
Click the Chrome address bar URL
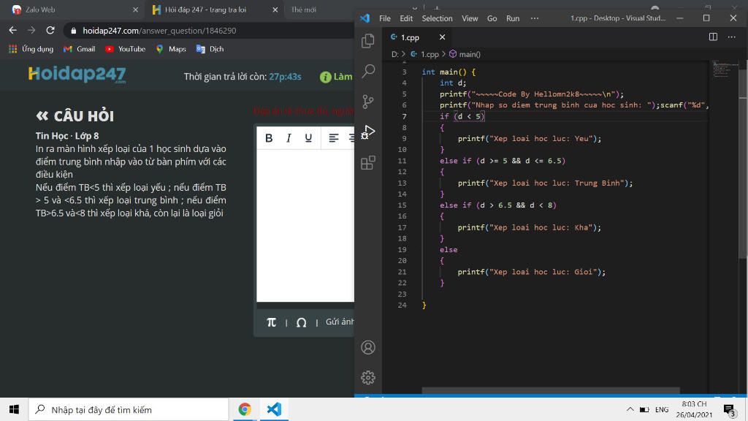pyautogui.click(x=159, y=31)
